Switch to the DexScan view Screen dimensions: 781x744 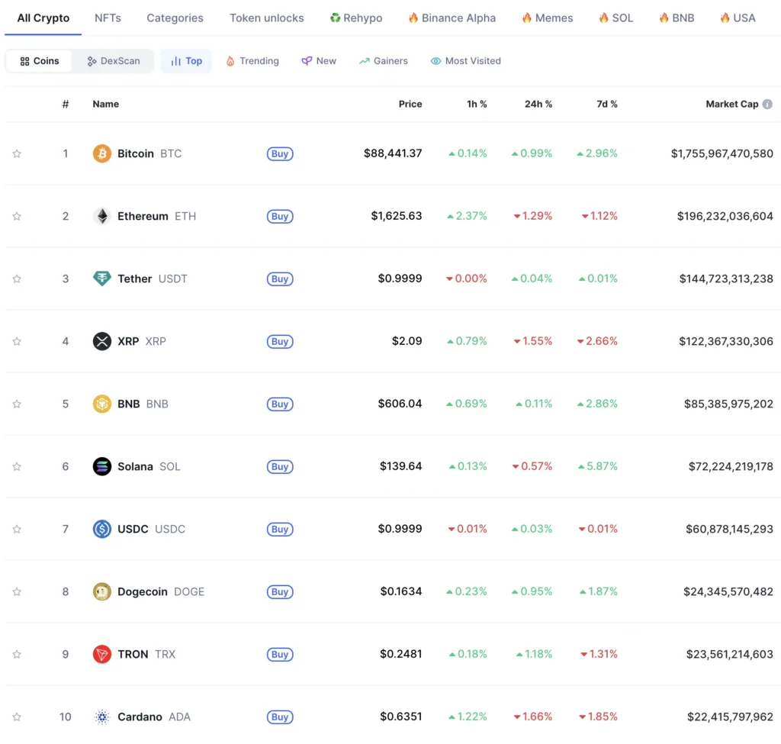[x=113, y=61]
